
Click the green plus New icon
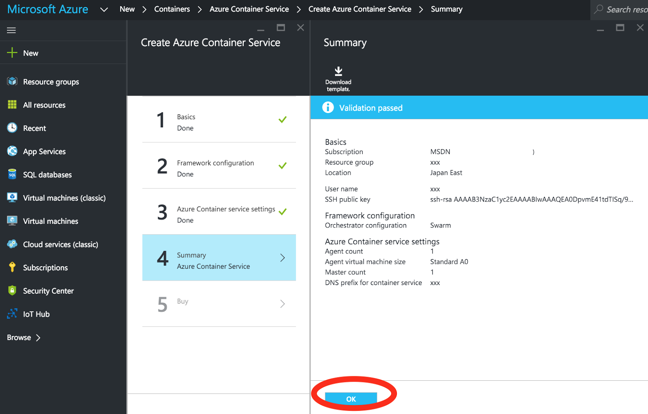coord(12,53)
